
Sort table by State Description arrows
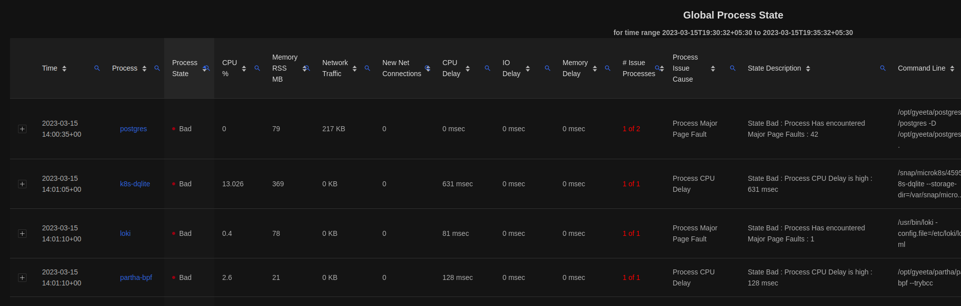808,69
